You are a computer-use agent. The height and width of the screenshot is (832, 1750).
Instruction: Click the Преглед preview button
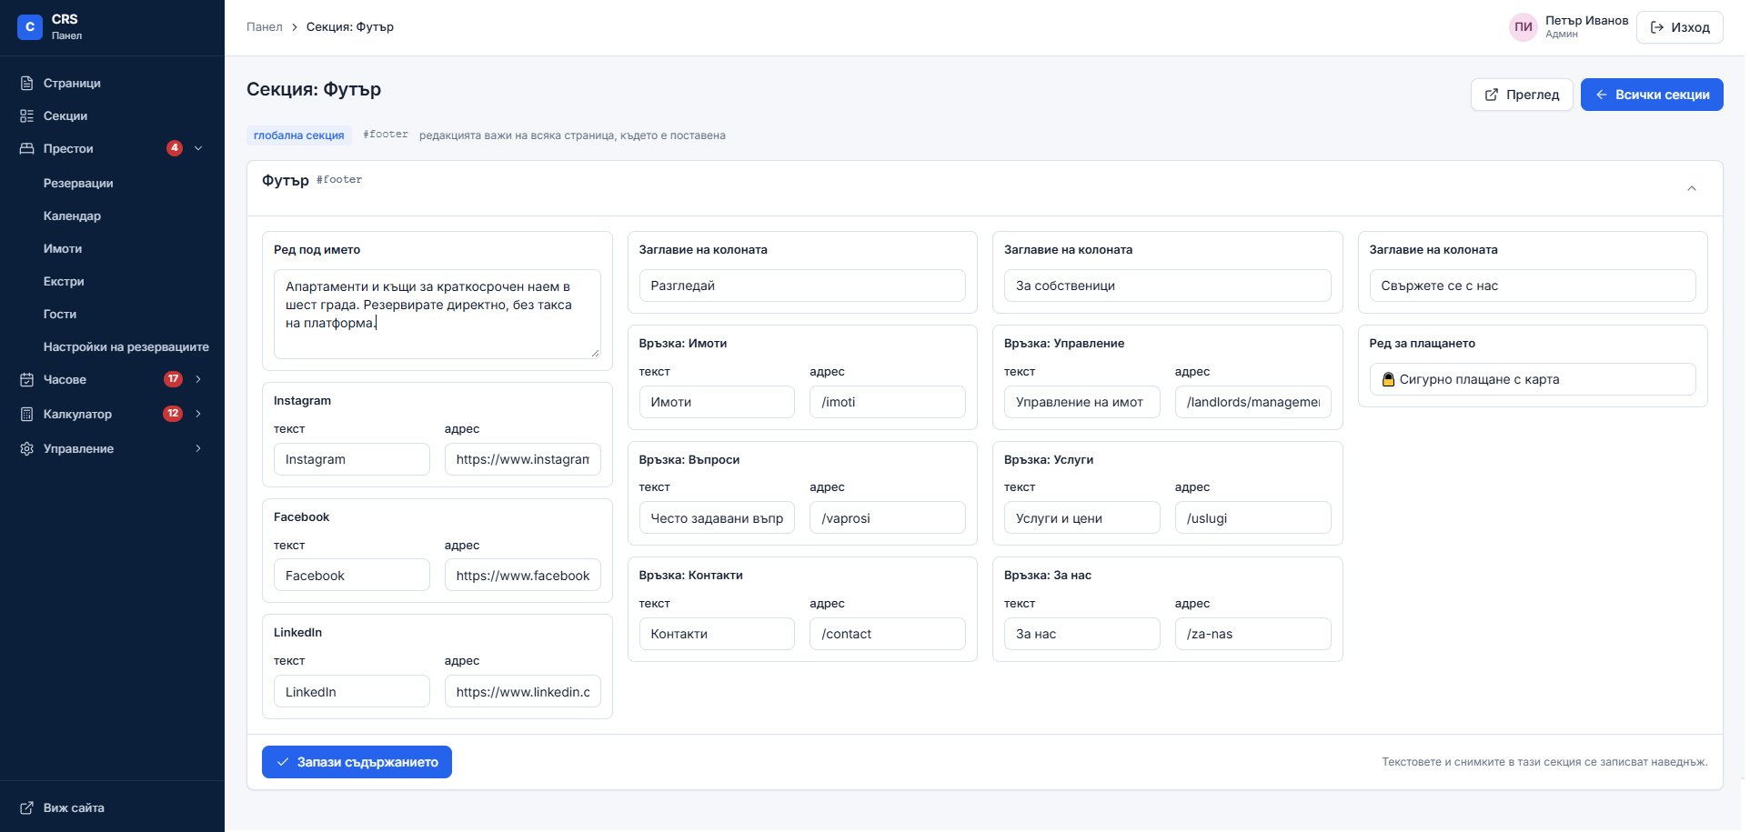(1522, 95)
